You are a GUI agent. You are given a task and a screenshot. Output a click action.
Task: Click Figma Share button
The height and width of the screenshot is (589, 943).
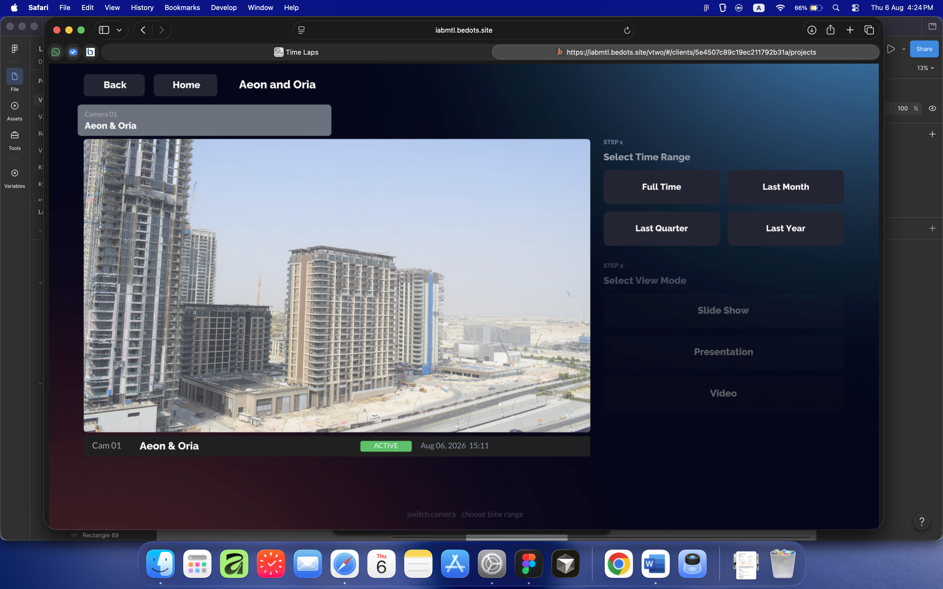924,49
